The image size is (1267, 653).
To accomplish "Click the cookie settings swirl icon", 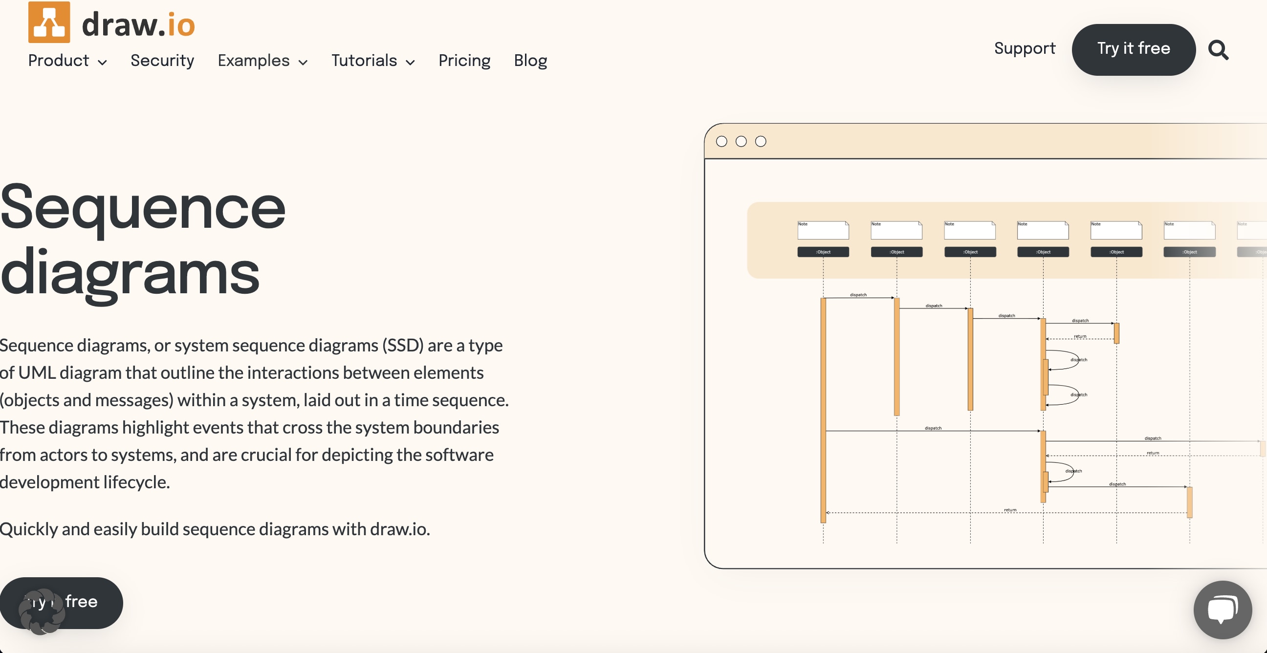I will 42,611.
